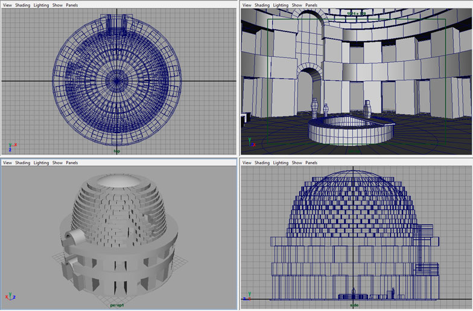Image resolution: width=473 pixels, height=311 pixels.
Task: Open Show menu in the side view panel
Action: 297,162
